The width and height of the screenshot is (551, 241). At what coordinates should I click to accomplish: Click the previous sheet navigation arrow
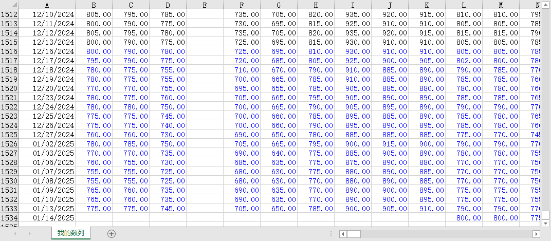coord(14,233)
